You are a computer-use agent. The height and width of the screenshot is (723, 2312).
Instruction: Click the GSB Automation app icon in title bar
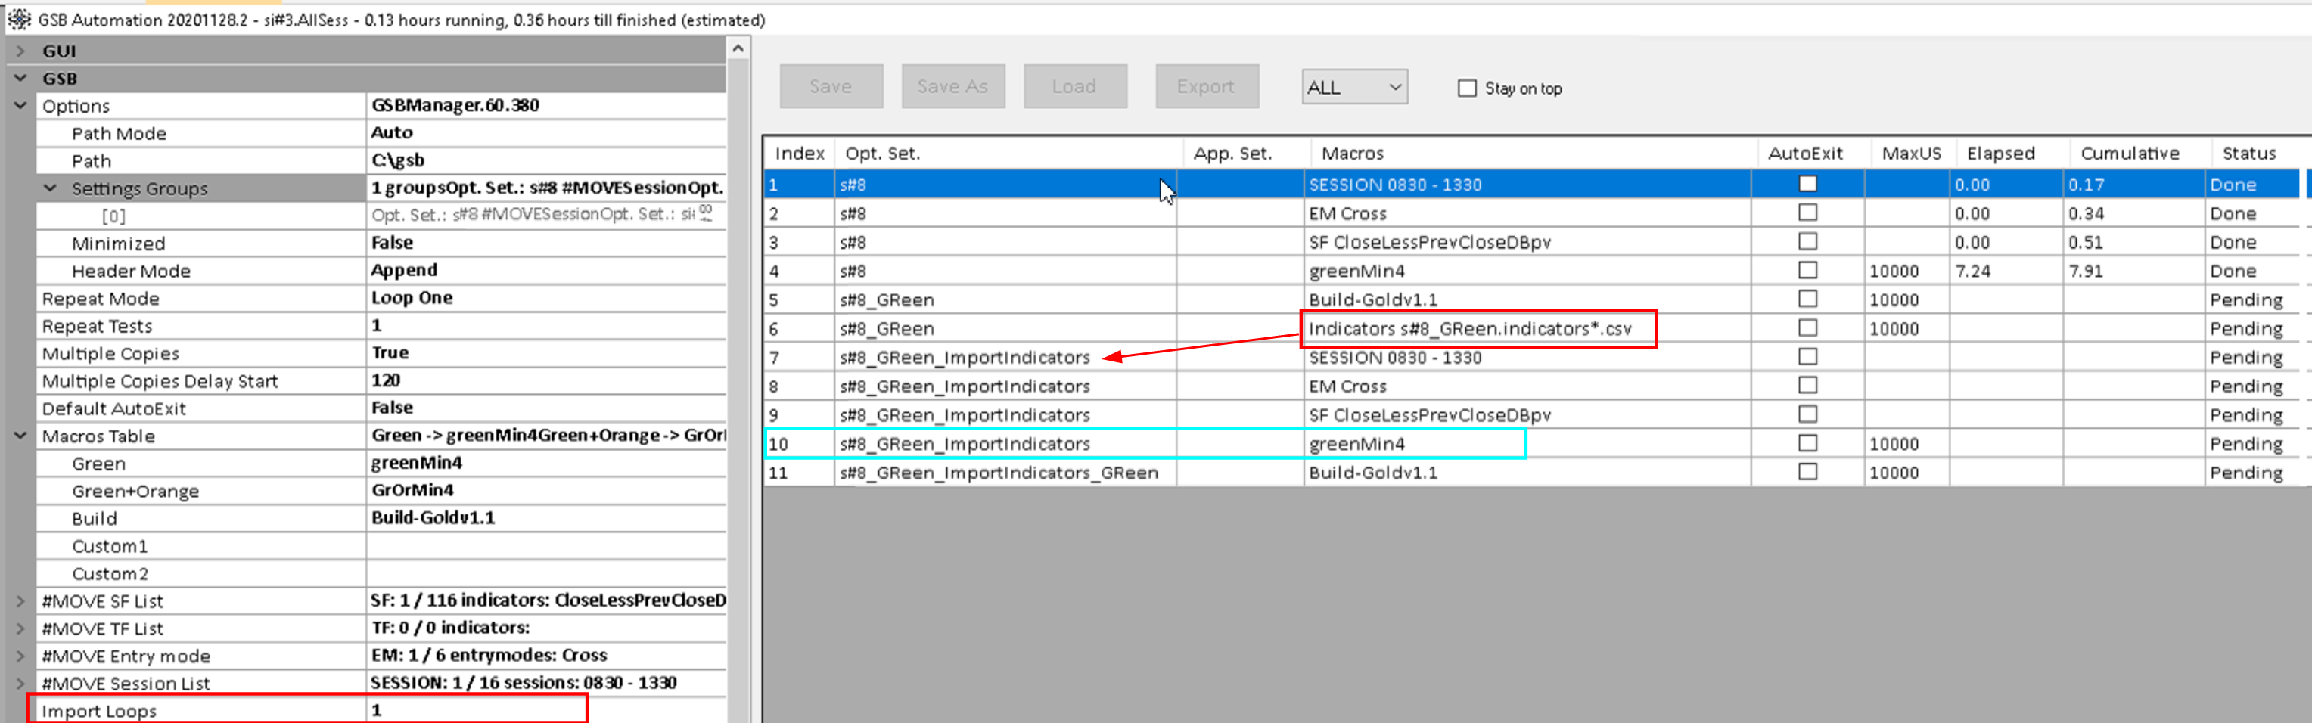pyautogui.click(x=19, y=19)
